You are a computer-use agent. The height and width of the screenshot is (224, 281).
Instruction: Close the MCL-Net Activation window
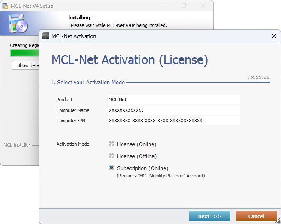274,36
